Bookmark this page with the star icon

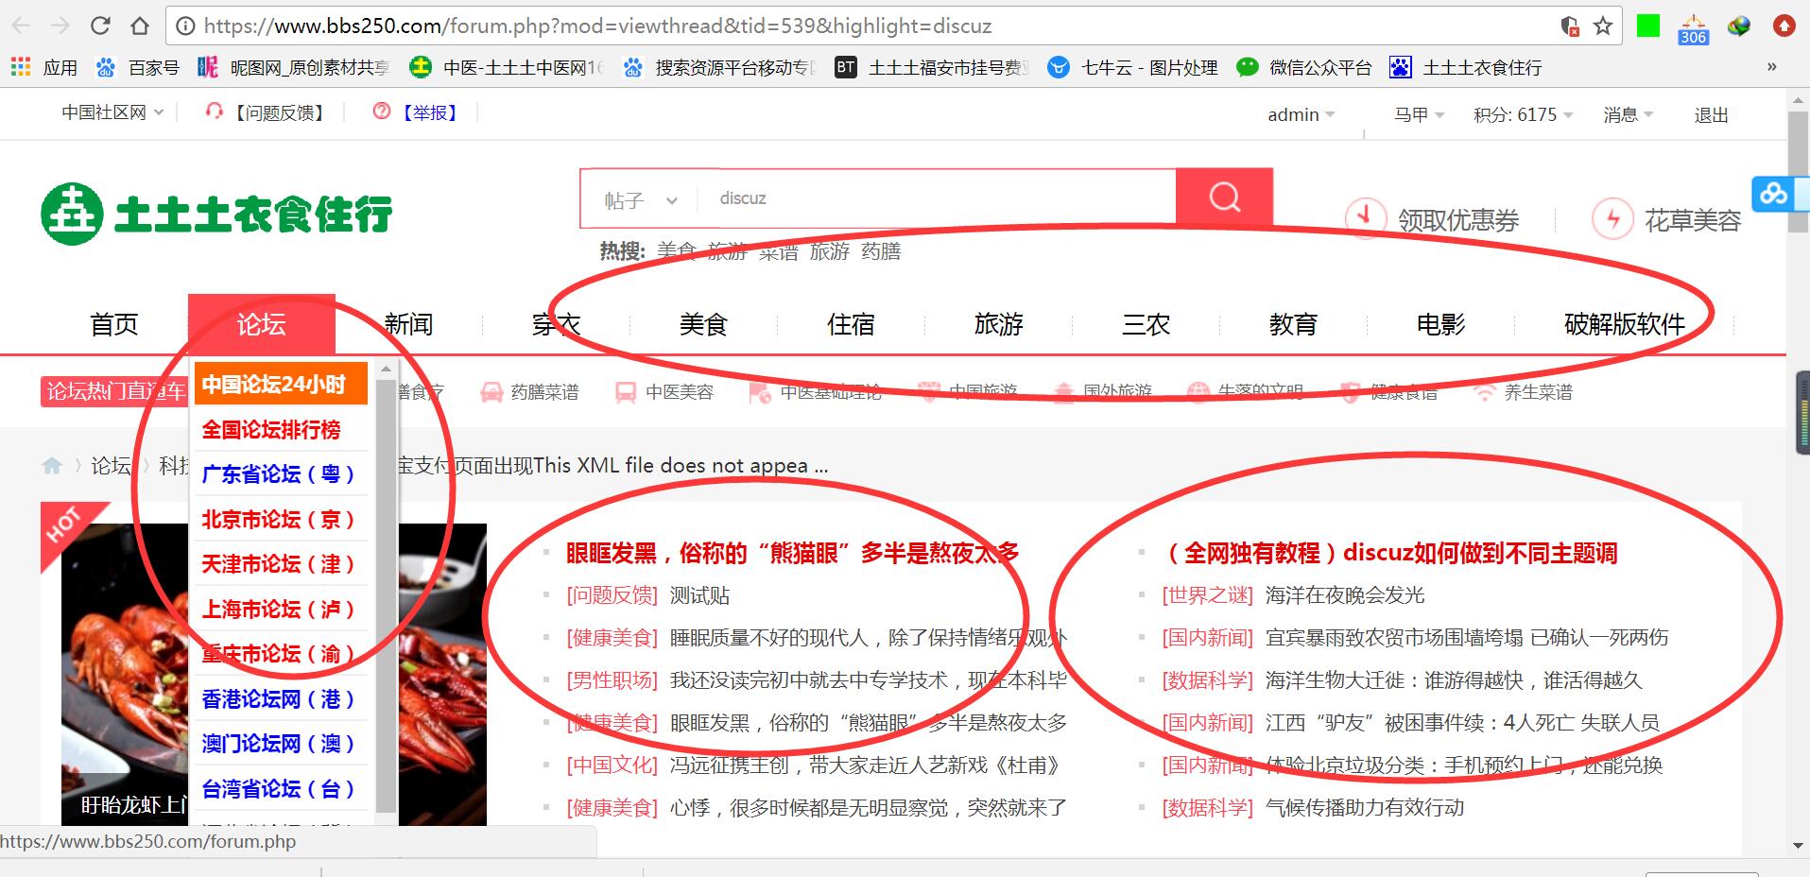point(1603,26)
